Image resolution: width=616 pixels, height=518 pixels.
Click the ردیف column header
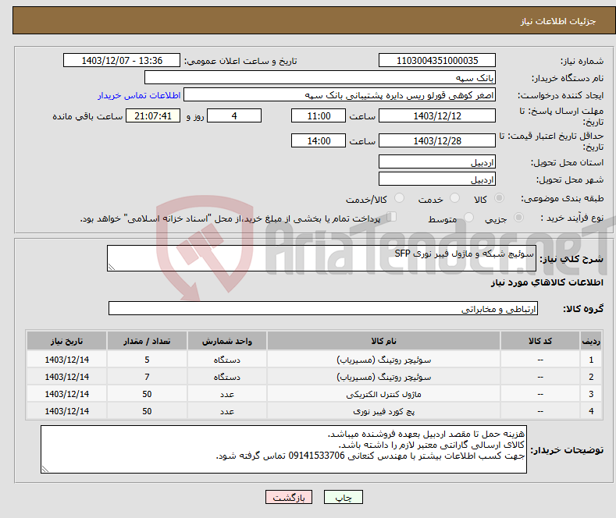tap(591, 341)
